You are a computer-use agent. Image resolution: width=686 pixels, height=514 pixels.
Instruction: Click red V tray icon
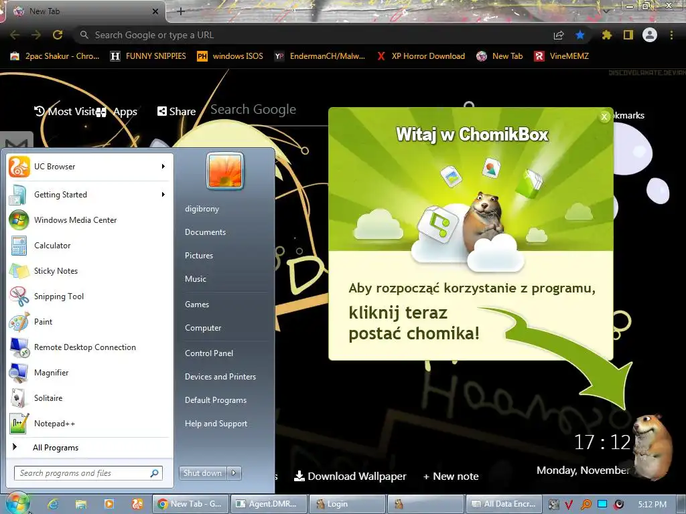click(x=568, y=505)
